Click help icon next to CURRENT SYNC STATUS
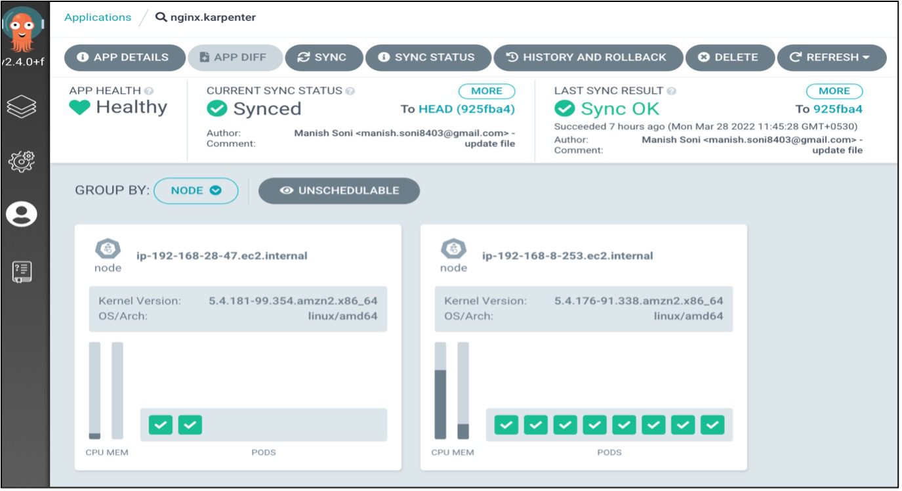The image size is (902, 491). click(x=350, y=91)
